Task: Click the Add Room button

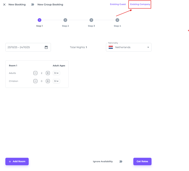Action: 17,161
